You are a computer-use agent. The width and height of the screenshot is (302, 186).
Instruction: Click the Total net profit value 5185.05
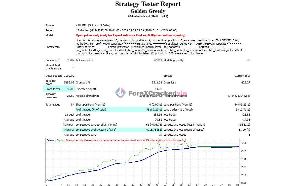click(x=69, y=82)
